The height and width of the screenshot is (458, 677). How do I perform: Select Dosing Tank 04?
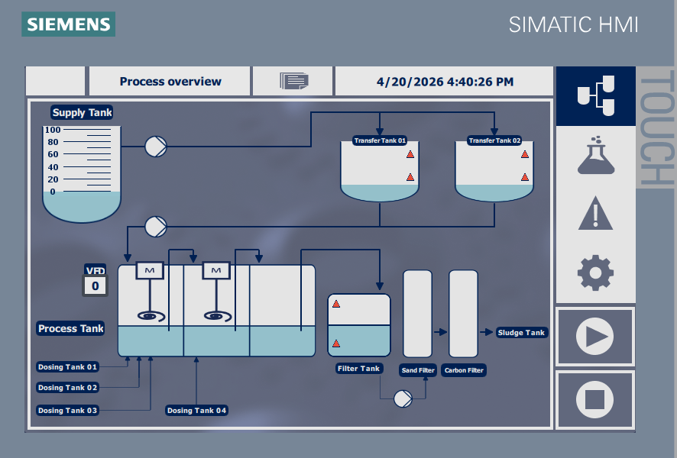pos(196,411)
